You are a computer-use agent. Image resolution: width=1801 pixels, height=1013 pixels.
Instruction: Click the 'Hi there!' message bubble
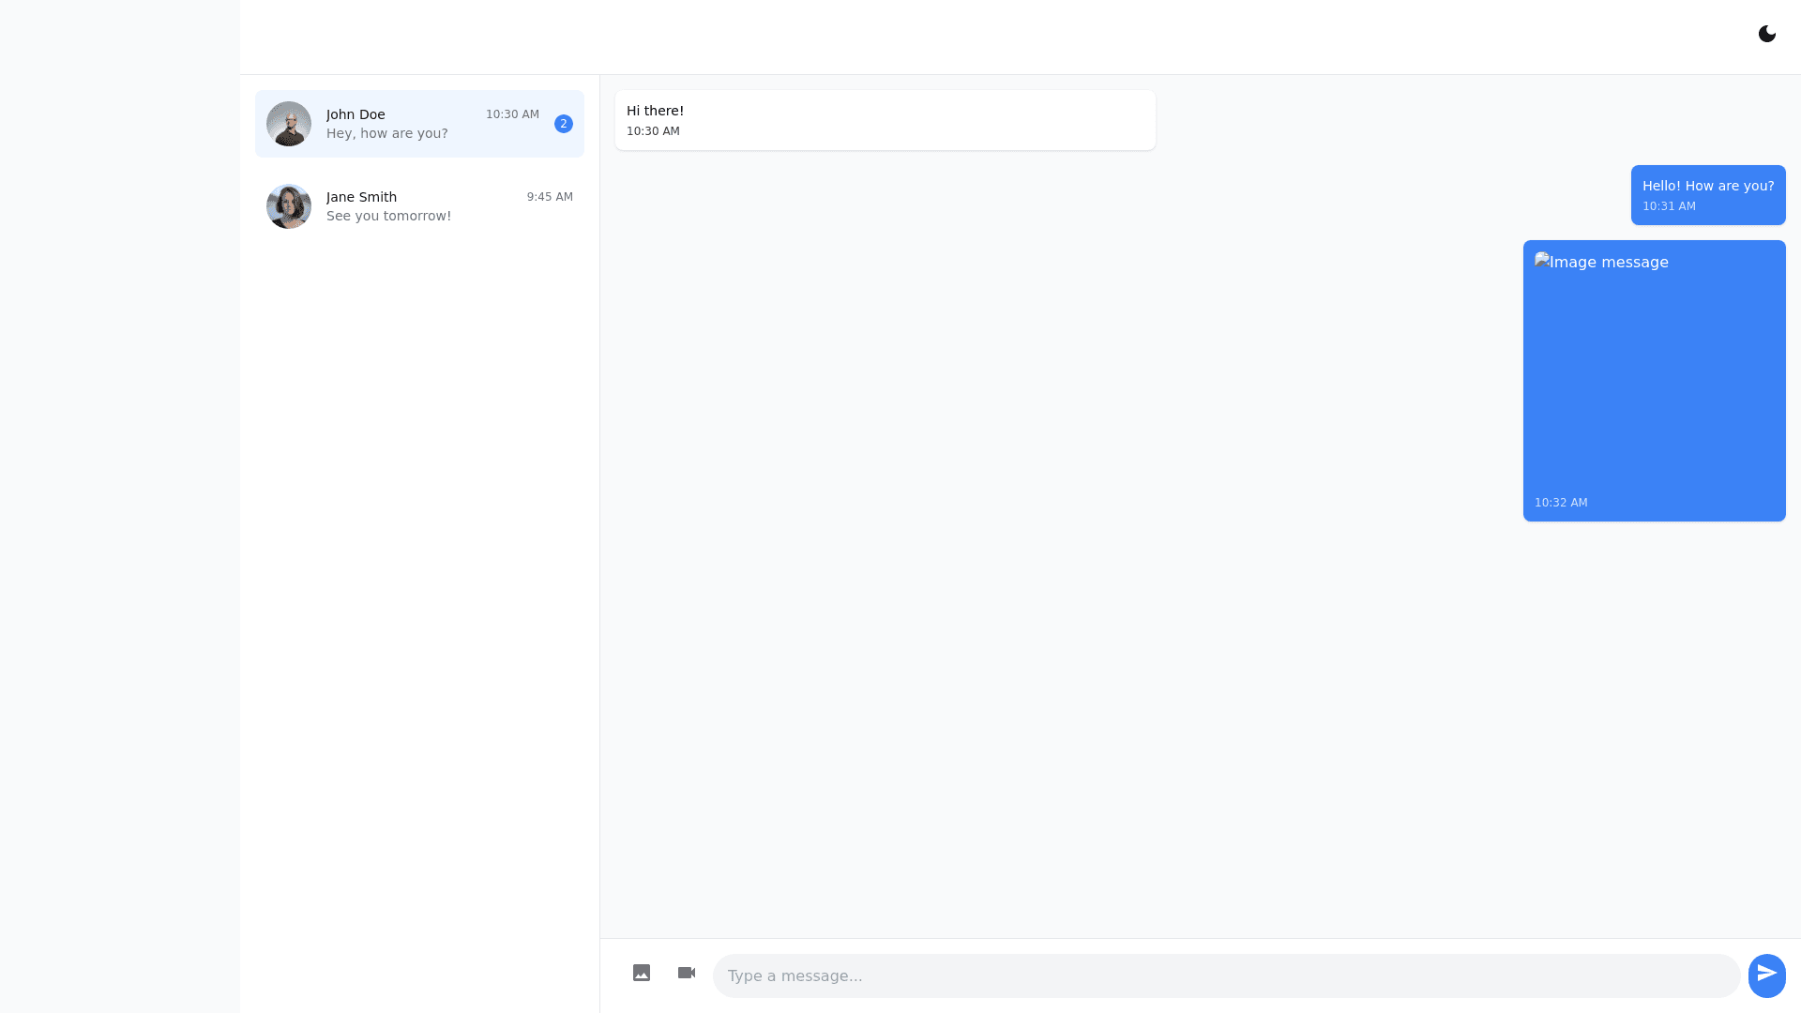click(885, 120)
